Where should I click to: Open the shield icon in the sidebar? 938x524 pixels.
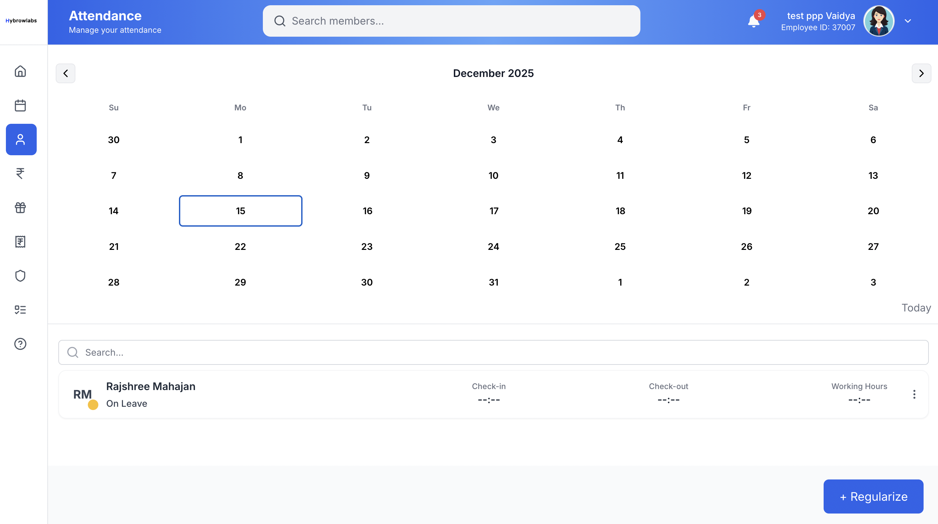coord(20,275)
